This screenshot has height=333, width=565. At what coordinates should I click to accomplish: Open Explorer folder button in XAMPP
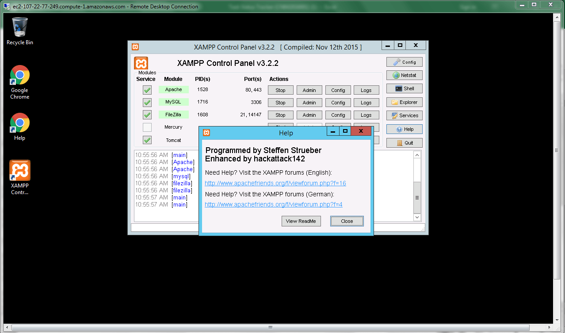tap(404, 102)
